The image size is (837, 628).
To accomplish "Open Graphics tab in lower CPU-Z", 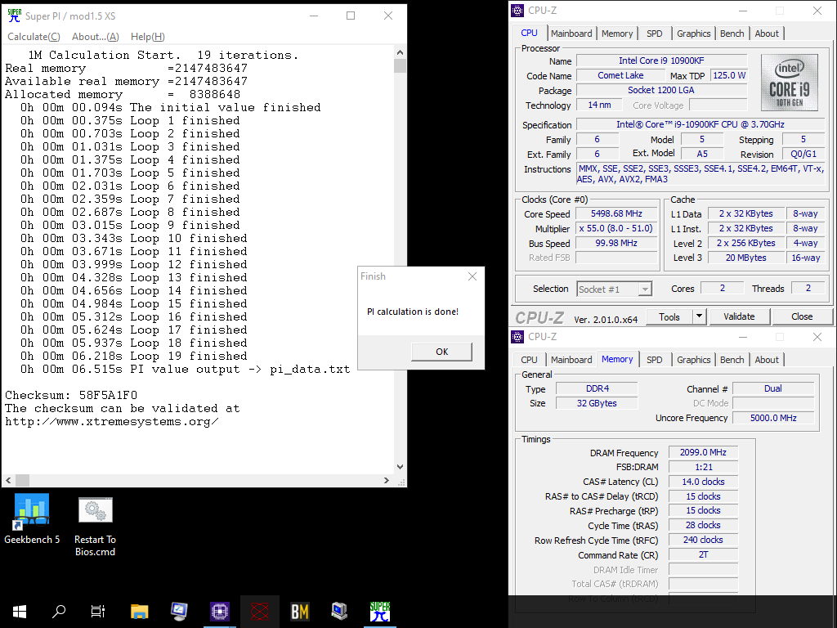I will [693, 360].
